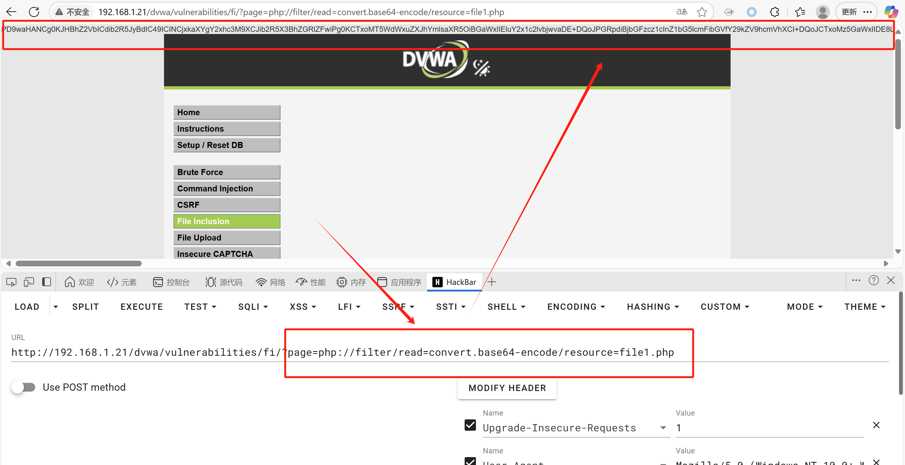Image resolution: width=905 pixels, height=465 pixels.
Task: Toggle the device emulation icon
Action: [x=29, y=282]
